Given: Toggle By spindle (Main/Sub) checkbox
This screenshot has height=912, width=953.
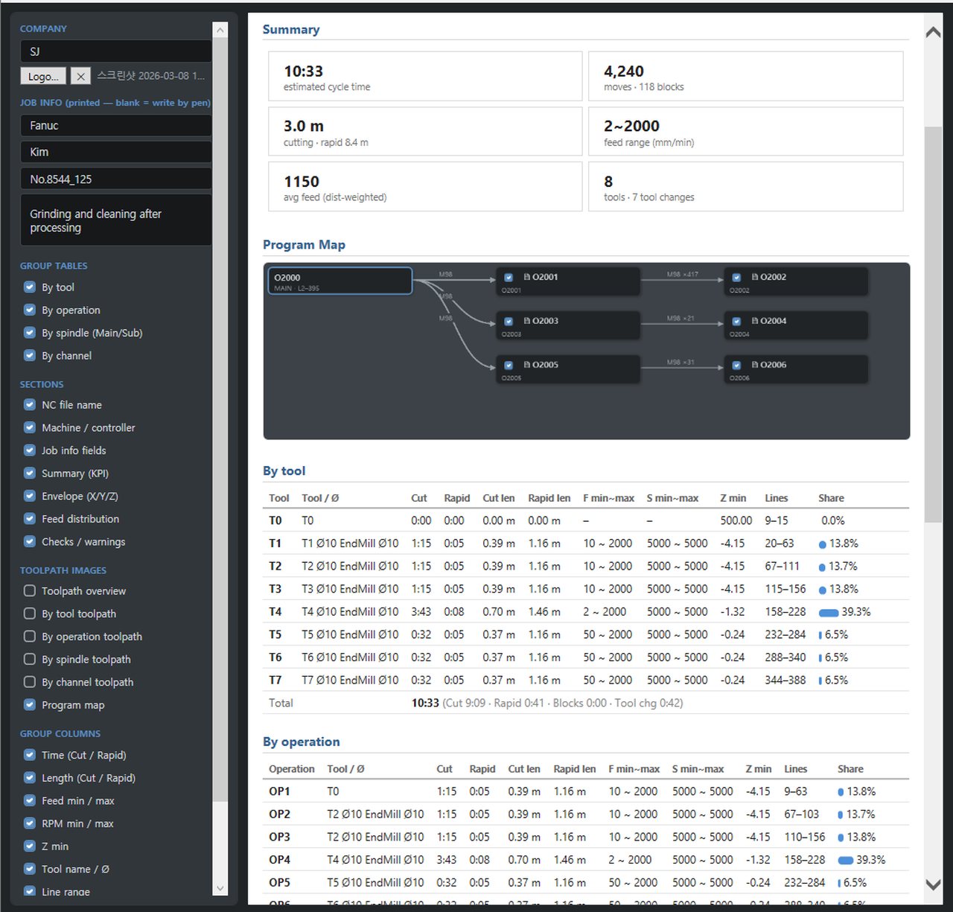Looking at the screenshot, I should coord(30,333).
